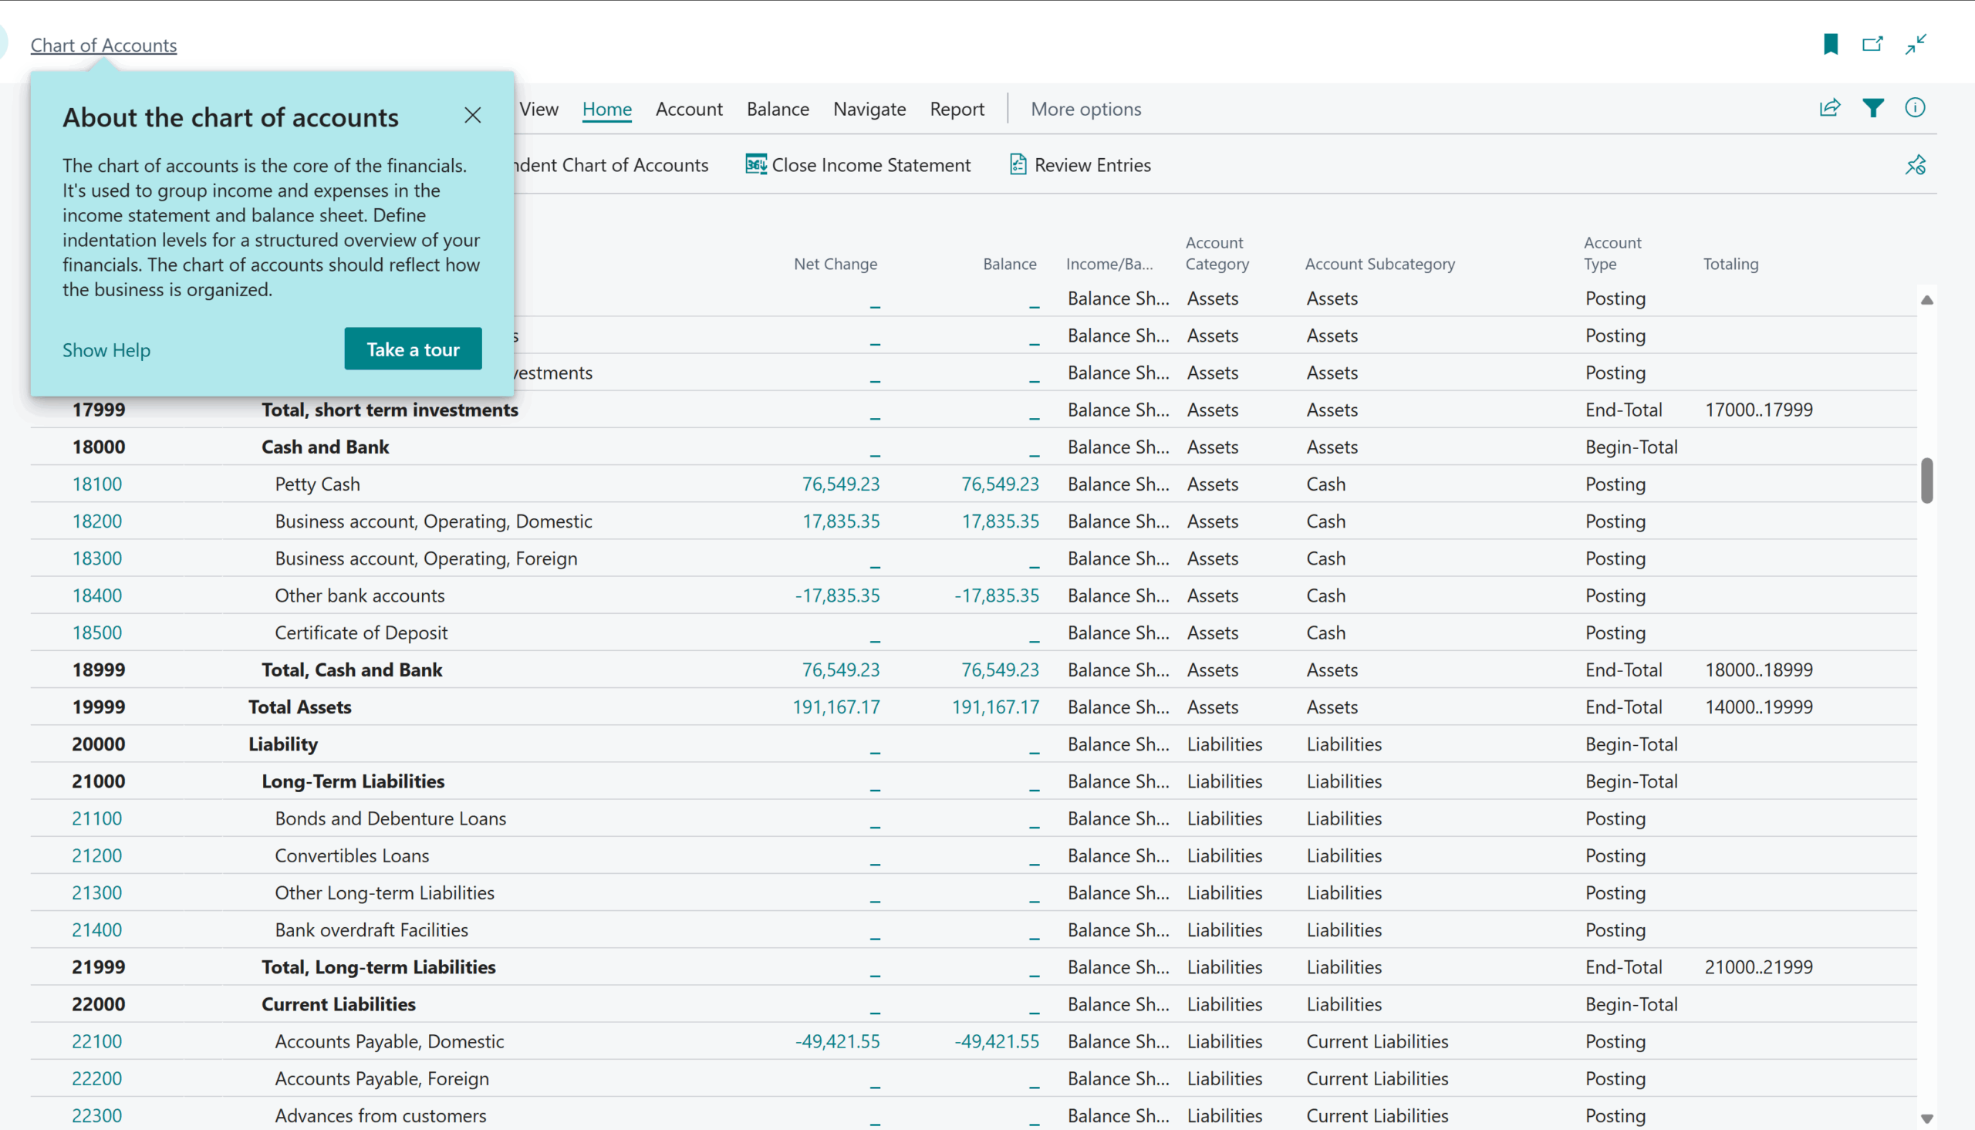The image size is (1975, 1130).
Task: Click the Total, short term investments name
Action: (x=390, y=410)
